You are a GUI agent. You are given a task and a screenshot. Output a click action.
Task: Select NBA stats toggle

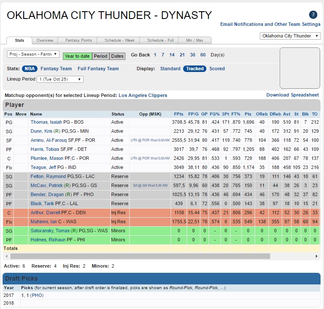point(30,69)
